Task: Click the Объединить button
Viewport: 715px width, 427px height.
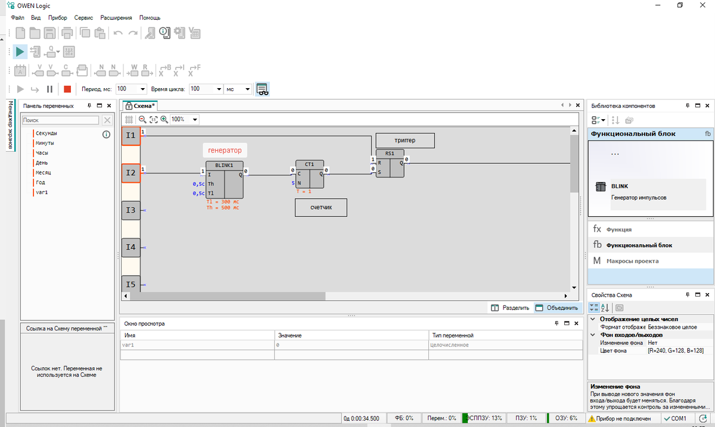Action: tap(557, 308)
